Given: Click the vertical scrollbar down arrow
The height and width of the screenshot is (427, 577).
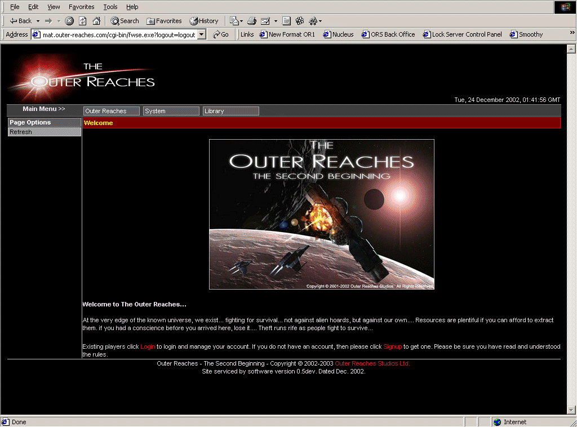Looking at the screenshot, I should pyautogui.click(x=571, y=410).
